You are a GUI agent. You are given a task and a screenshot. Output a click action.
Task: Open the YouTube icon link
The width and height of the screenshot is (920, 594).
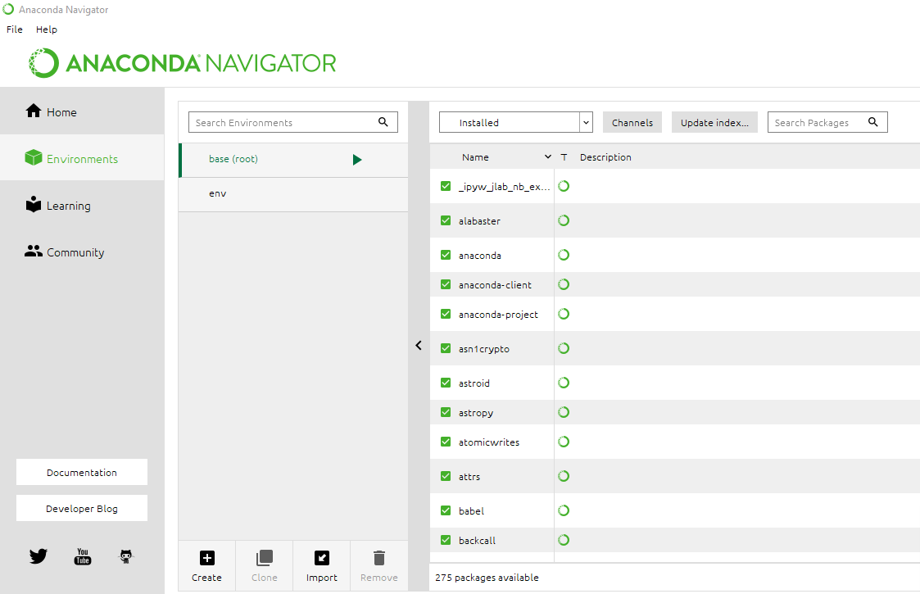pos(82,557)
